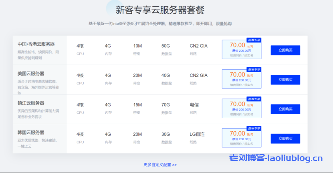Click the 70.00 price box for Hong Kong
This screenshot has width=333, height=173.
(x=242, y=50)
